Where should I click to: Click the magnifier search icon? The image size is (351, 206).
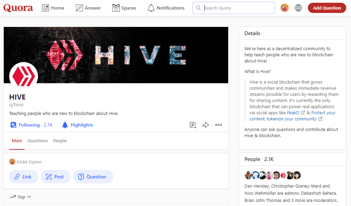tap(198, 8)
